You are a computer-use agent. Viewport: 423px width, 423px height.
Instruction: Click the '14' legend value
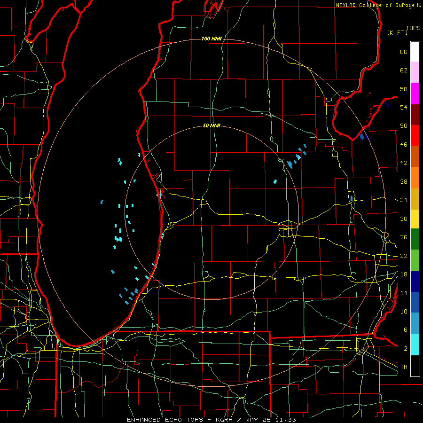[404, 293]
